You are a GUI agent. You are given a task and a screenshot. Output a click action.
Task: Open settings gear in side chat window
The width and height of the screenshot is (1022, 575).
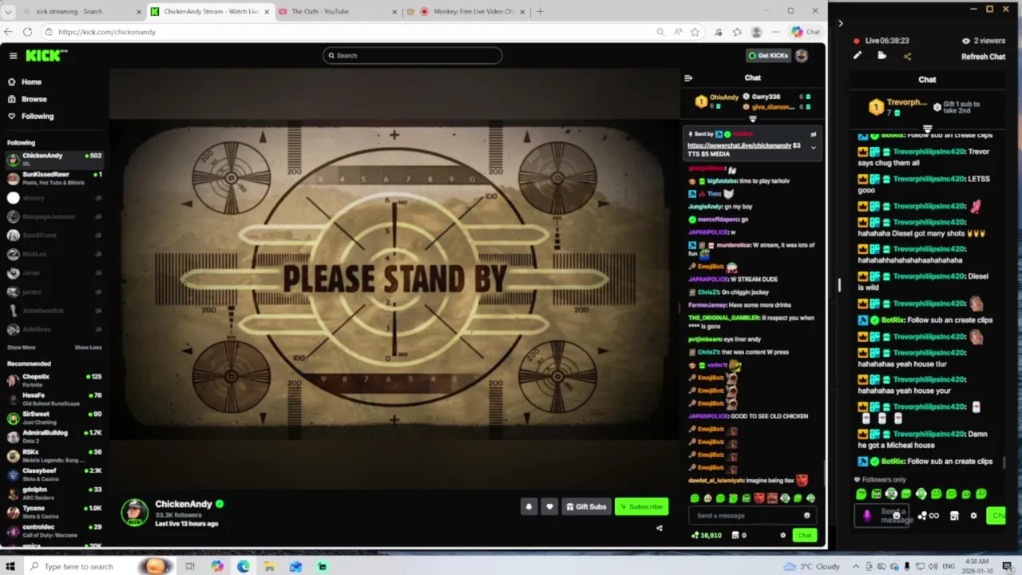point(973,516)
